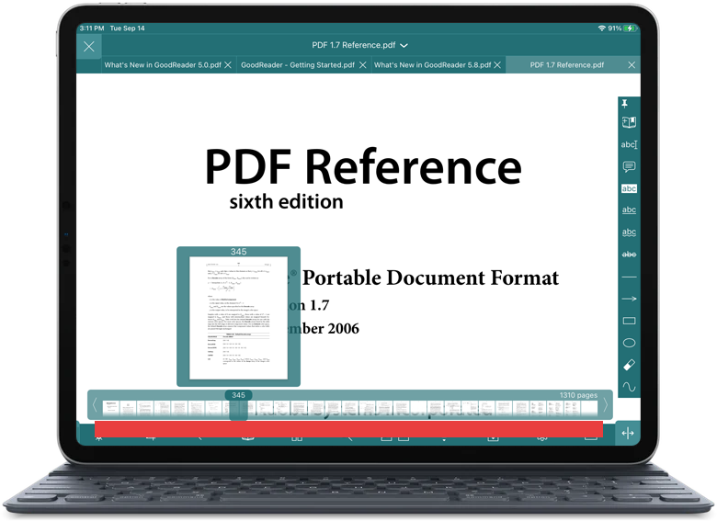This screenshot has width=717, height=521.
Task: Go forward with page slider right arrow
Action: click(605, 405)
